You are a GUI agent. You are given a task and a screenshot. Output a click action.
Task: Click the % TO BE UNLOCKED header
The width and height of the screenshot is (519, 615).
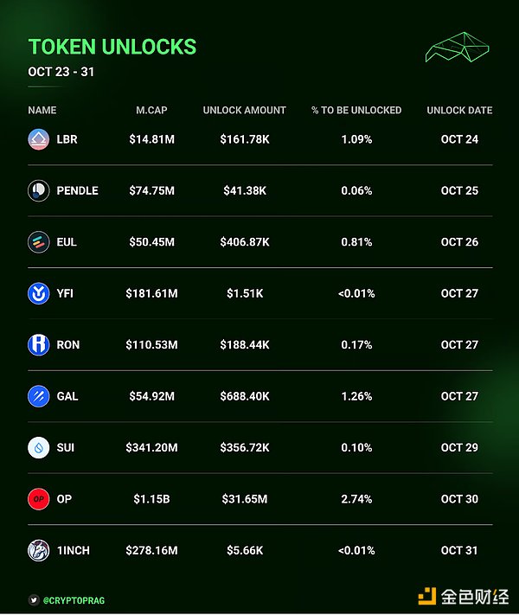click(x=356, y=111)
